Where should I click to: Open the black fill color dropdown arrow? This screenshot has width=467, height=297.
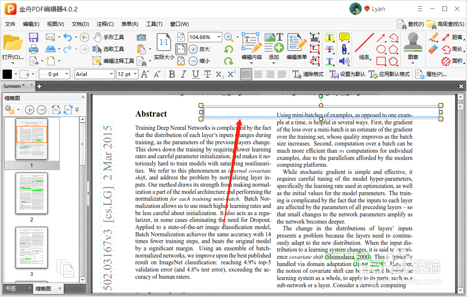(x=16, y=74)
